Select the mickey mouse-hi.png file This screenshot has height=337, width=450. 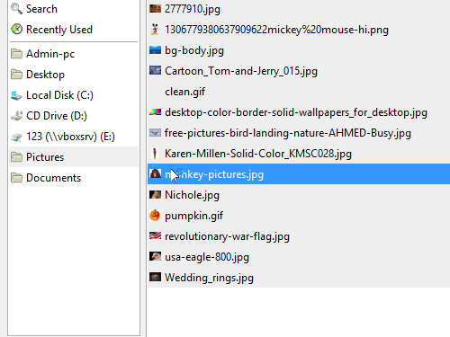299,30
